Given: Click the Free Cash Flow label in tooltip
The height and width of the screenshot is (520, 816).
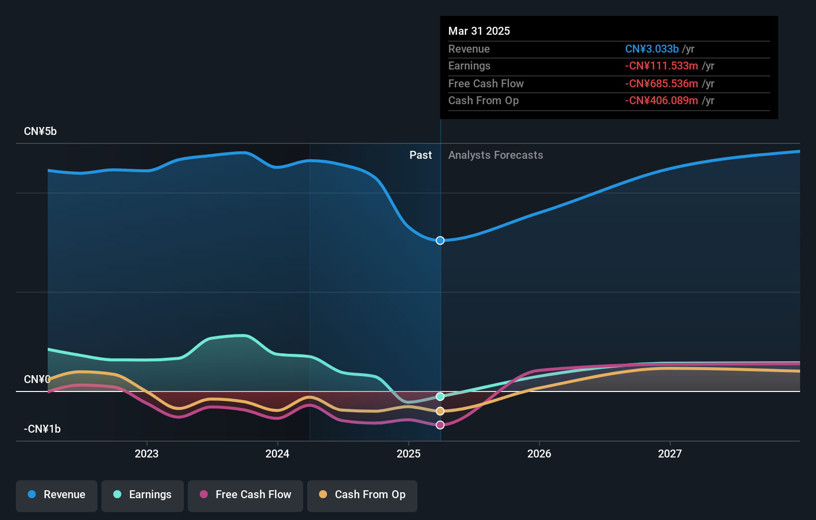Looking at the screenshot, I should coord(486,84).
